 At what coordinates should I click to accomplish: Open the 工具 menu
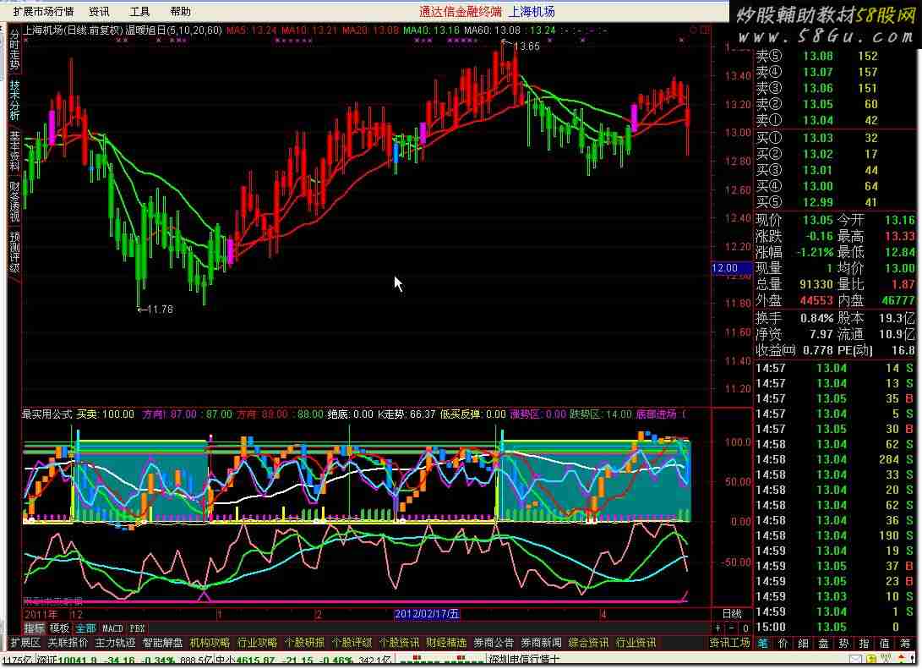(139, 11)
